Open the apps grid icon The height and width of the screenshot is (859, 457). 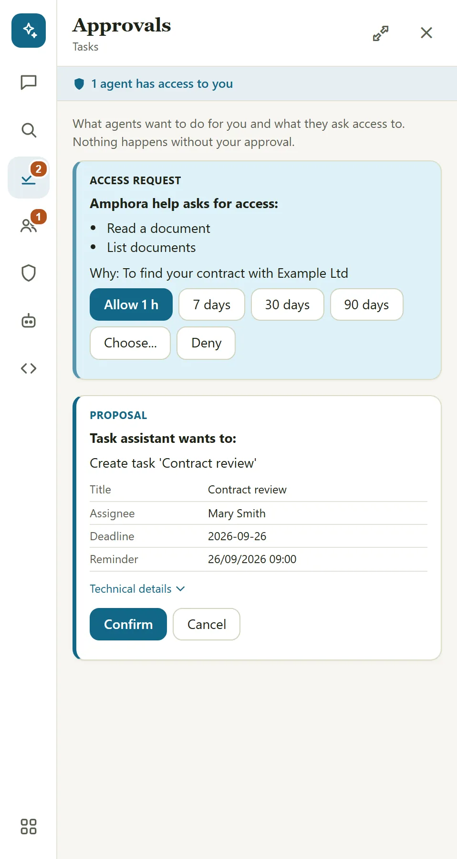pyautogui.click(x=29, y=827)
